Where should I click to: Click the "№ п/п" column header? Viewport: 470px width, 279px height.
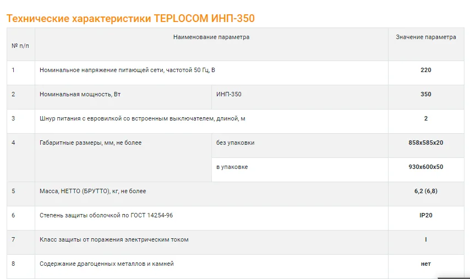point(20,45)
